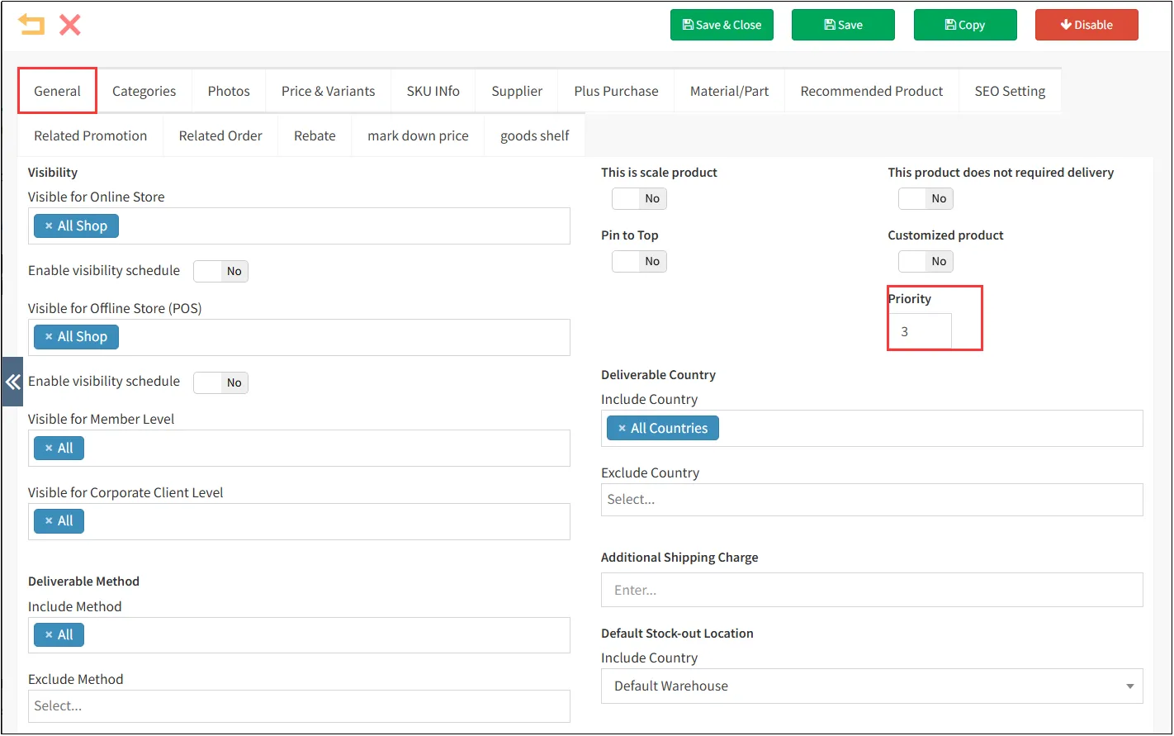1174x736 pixels.
Task: Click the Priority number field
Action: pyautogui.click(x=920, y=332)
